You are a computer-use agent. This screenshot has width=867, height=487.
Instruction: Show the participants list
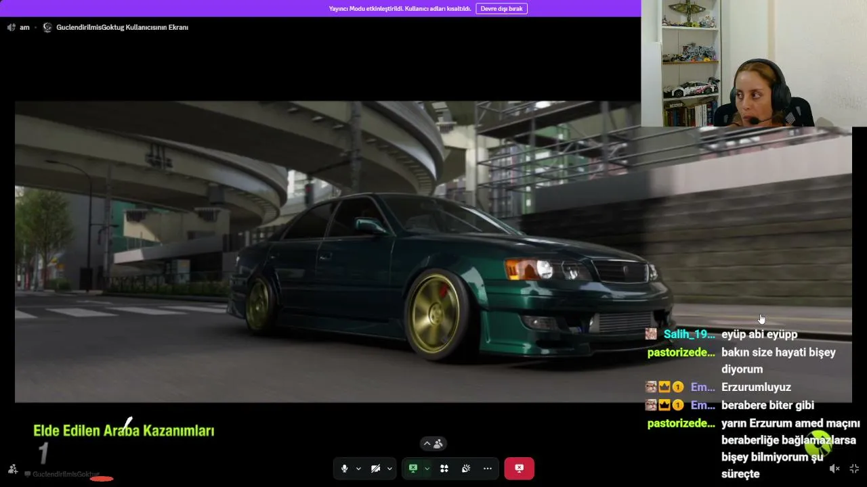[433, 444]
